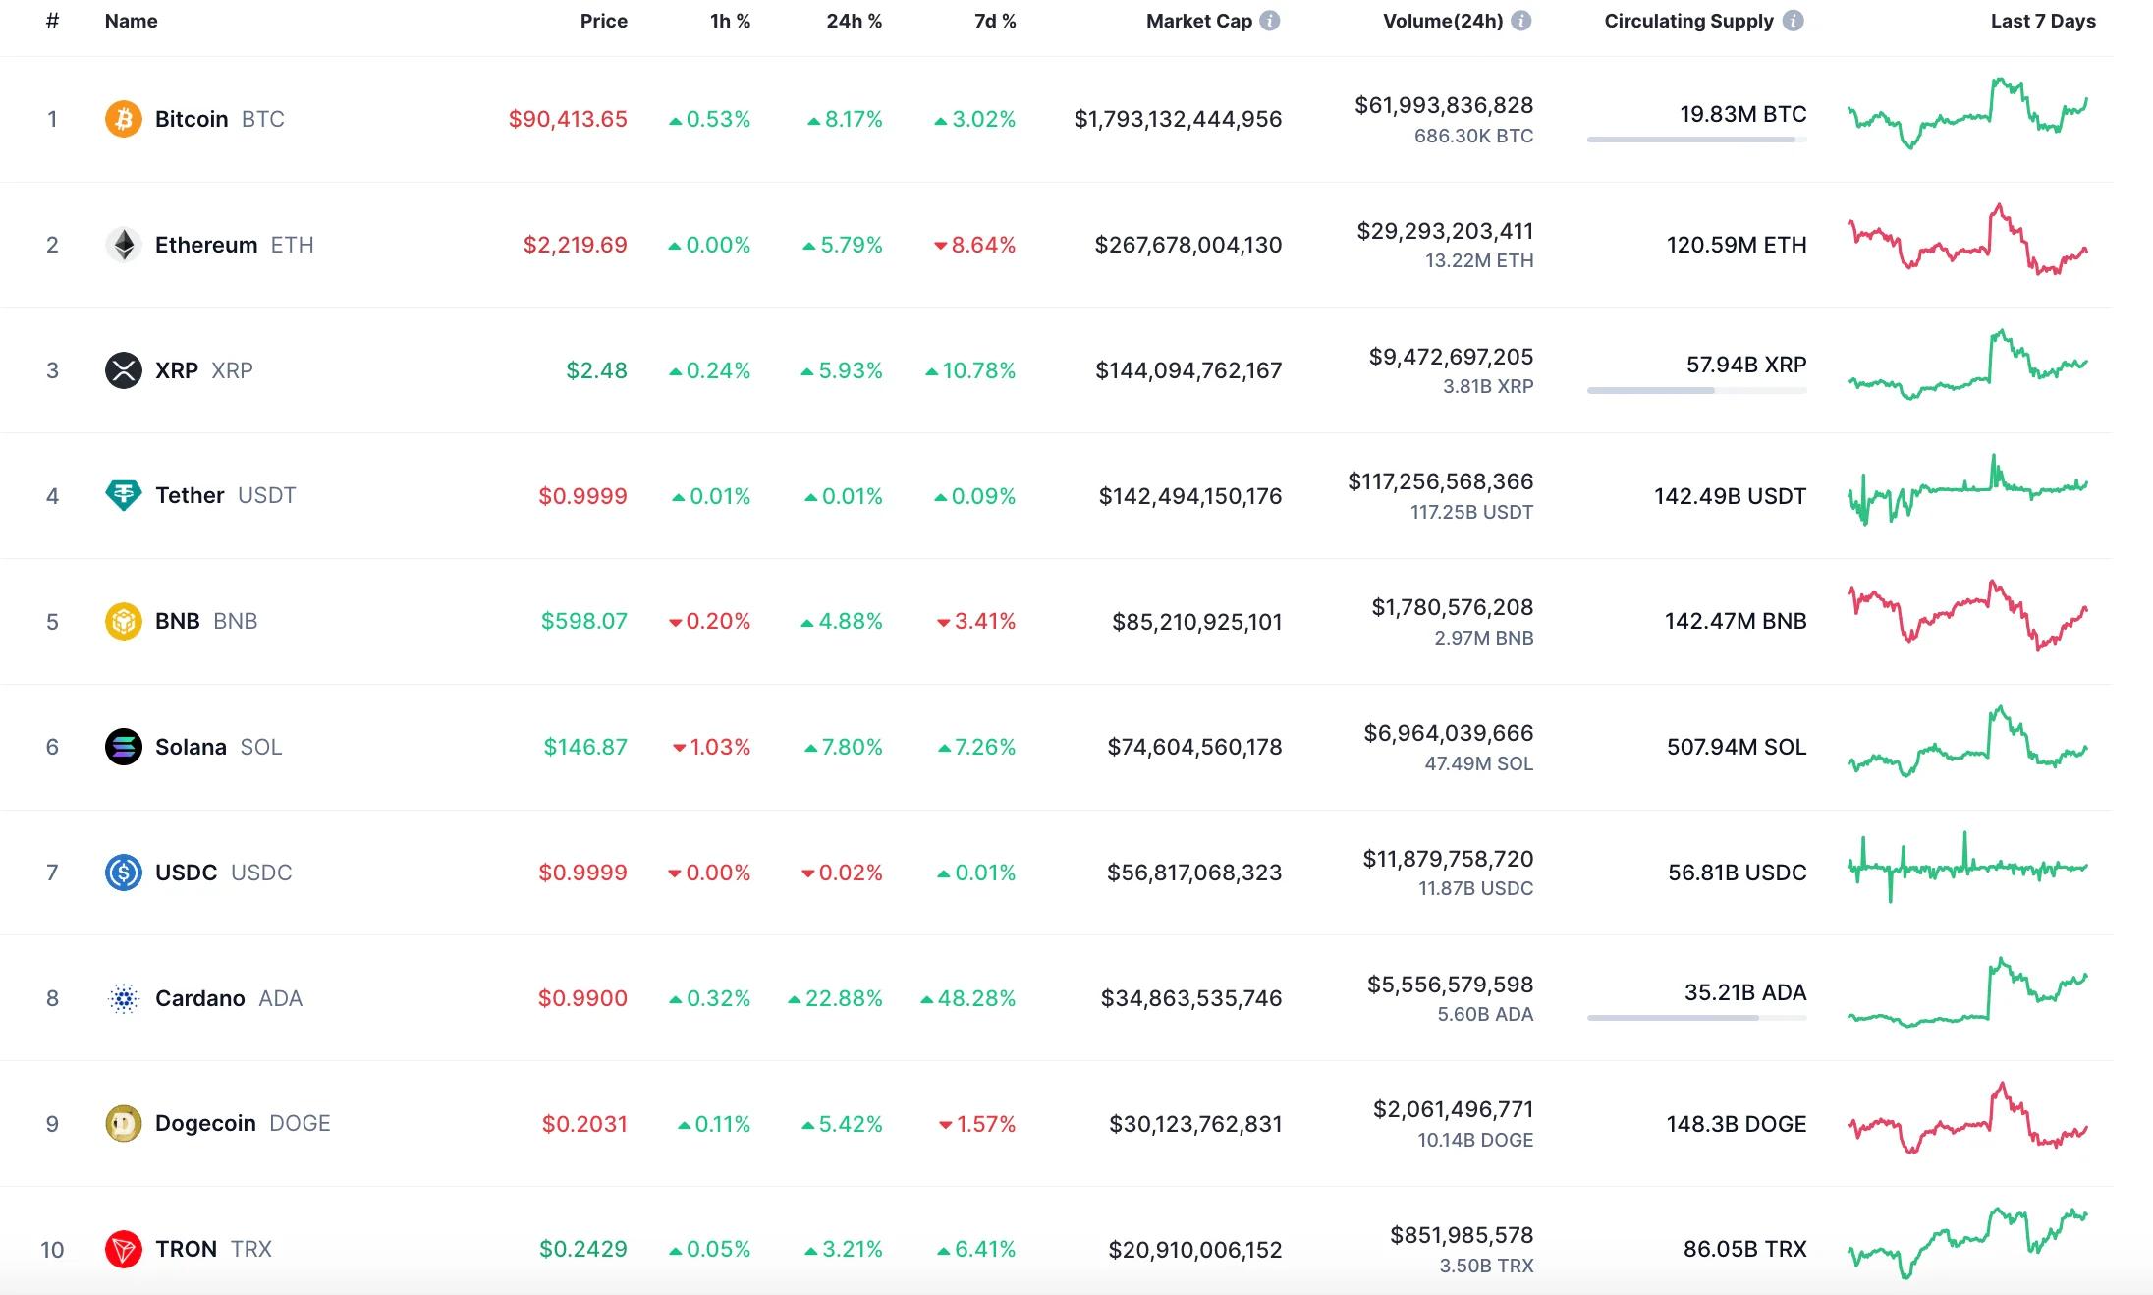Click the Tether green logo icon
The width and height of the screenshot is (2153, 1295).
[x=123, y=495]
